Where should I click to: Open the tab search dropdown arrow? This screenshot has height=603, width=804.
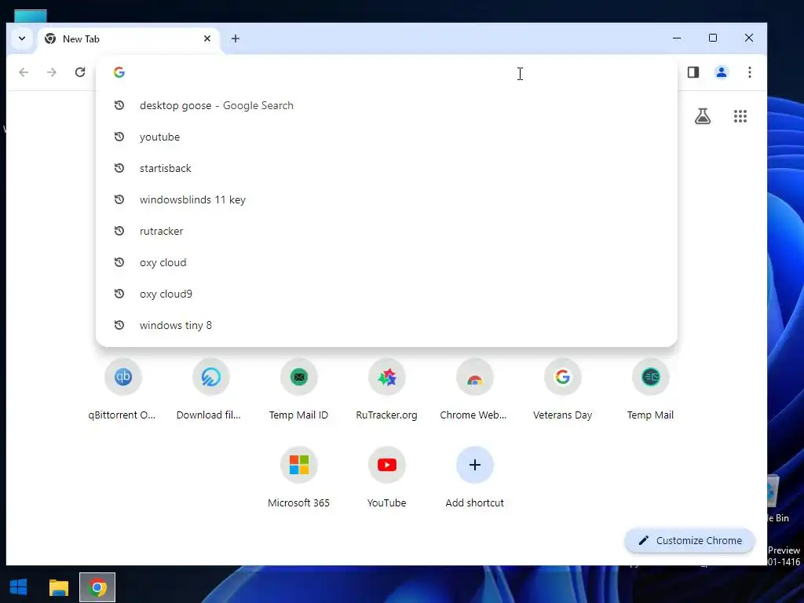pos(22,38)
